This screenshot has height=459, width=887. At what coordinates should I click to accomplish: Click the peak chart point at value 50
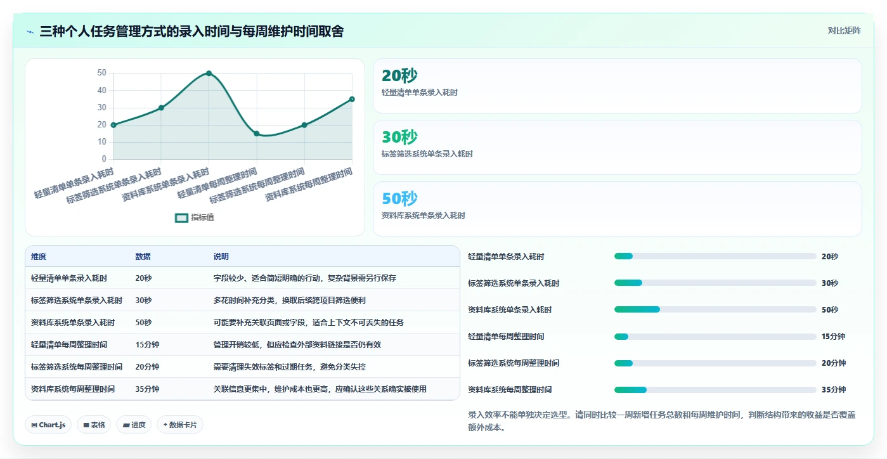pyautogui.click(x=209, y=74)
